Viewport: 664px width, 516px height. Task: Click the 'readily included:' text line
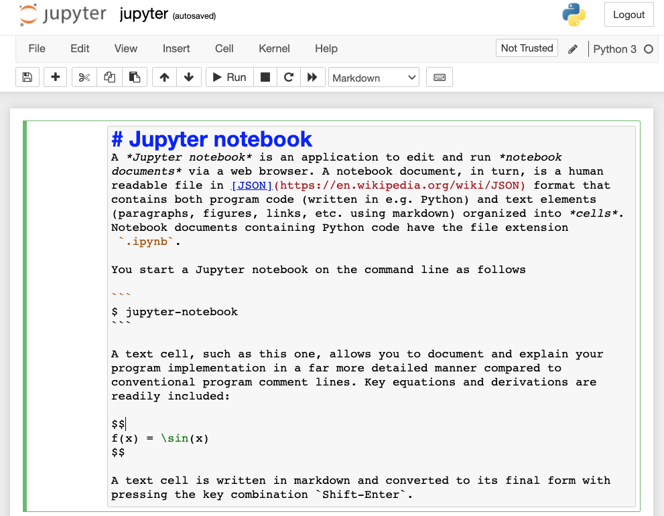point(170,396)
